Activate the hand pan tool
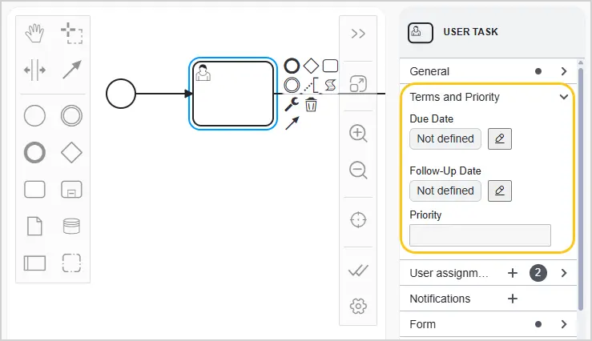 coord(34,33)
